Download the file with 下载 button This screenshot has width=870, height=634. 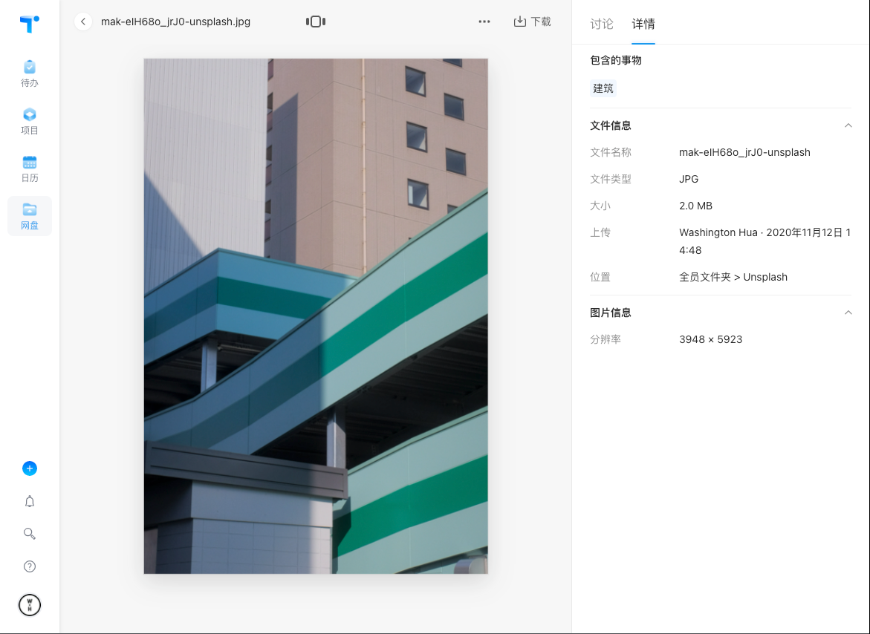[532, 22]
